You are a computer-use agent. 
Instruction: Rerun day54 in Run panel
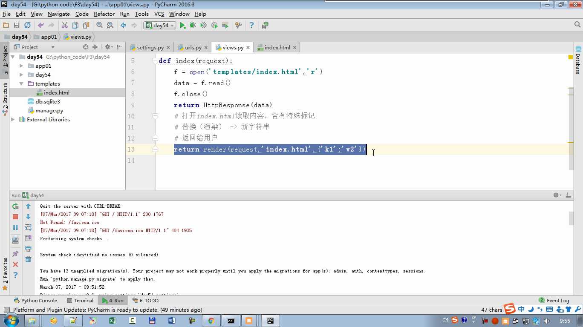(x=15, y=206)
